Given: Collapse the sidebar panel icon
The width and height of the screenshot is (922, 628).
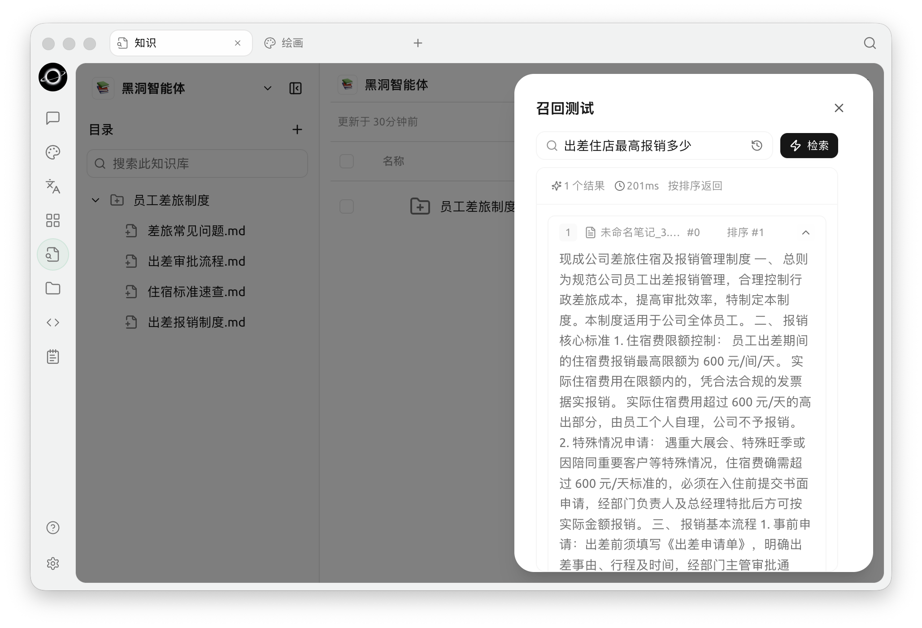Looking at the screenshot, I should [x=296, y=88].
